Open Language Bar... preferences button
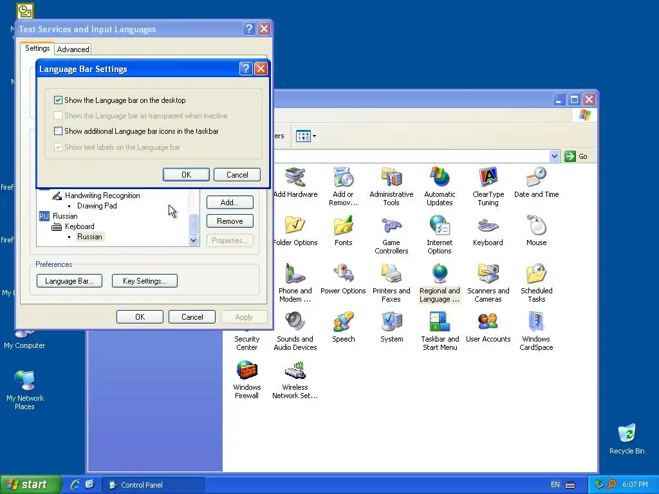The image size is (659, 494). click(x=70, y=281)
